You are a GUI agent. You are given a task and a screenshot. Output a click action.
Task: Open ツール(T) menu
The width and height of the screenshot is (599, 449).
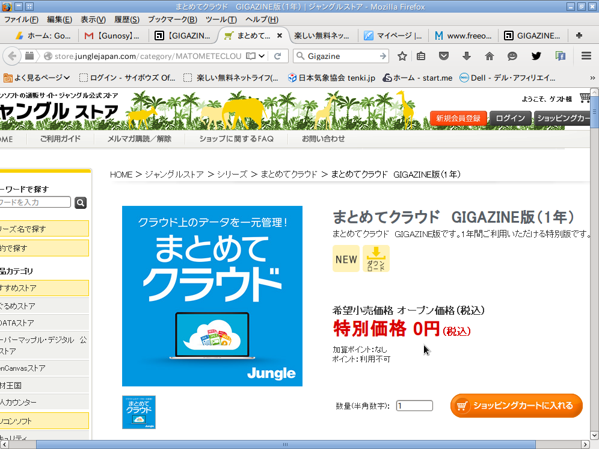[221, 19]
